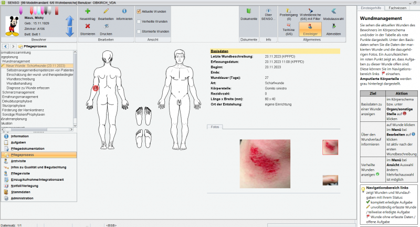Switch to the Einsteigerhilfe tab
Image resolution: width=420 pixels, height=227 pixels.
371,8
